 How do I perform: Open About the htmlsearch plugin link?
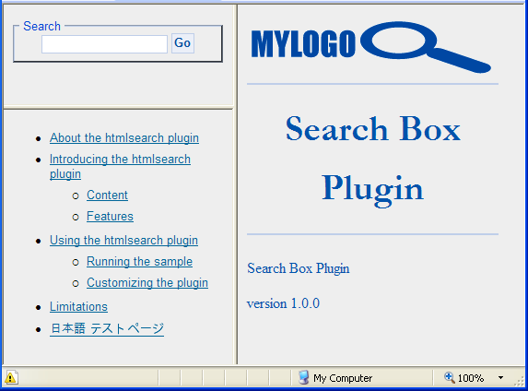pyautogui.click(x=124, y=137)
